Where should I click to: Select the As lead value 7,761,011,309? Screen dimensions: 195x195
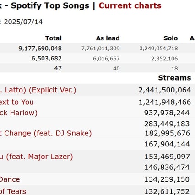pos(100,49)
